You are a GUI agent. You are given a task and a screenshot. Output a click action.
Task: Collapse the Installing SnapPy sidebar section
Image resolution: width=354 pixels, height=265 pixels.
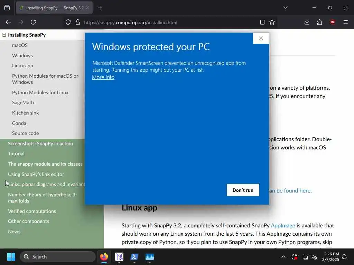4,35
